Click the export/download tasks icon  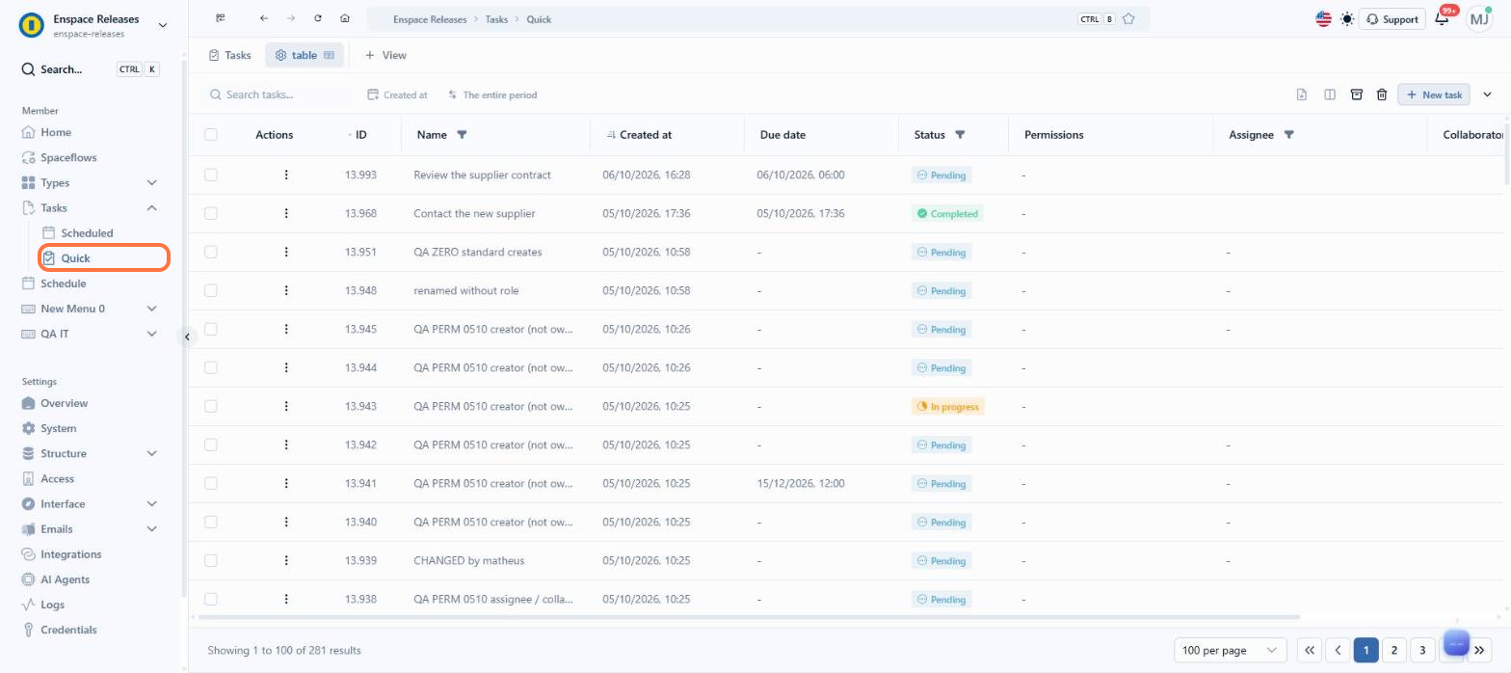click(x=1302, y=94)
